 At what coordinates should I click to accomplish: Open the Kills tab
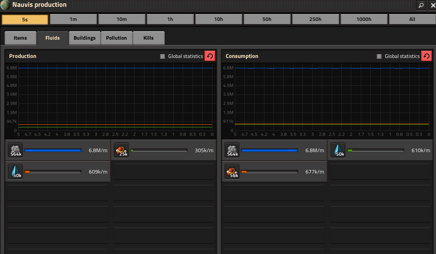pyautogui.click(x=148, y=38)
